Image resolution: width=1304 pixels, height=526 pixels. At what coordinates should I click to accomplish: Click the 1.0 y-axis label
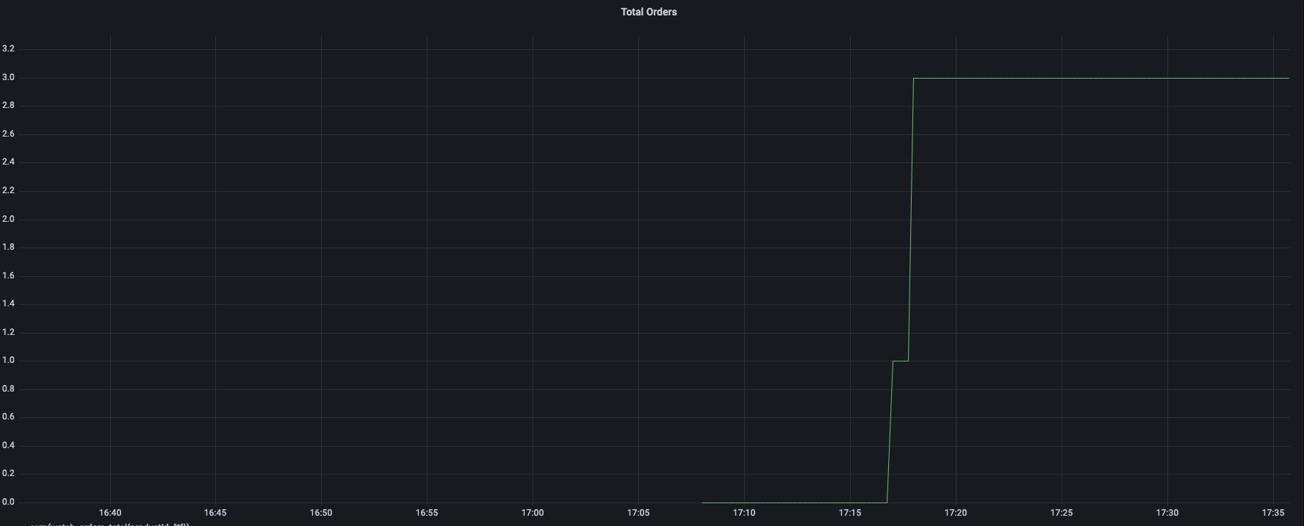tap(9, 360)
